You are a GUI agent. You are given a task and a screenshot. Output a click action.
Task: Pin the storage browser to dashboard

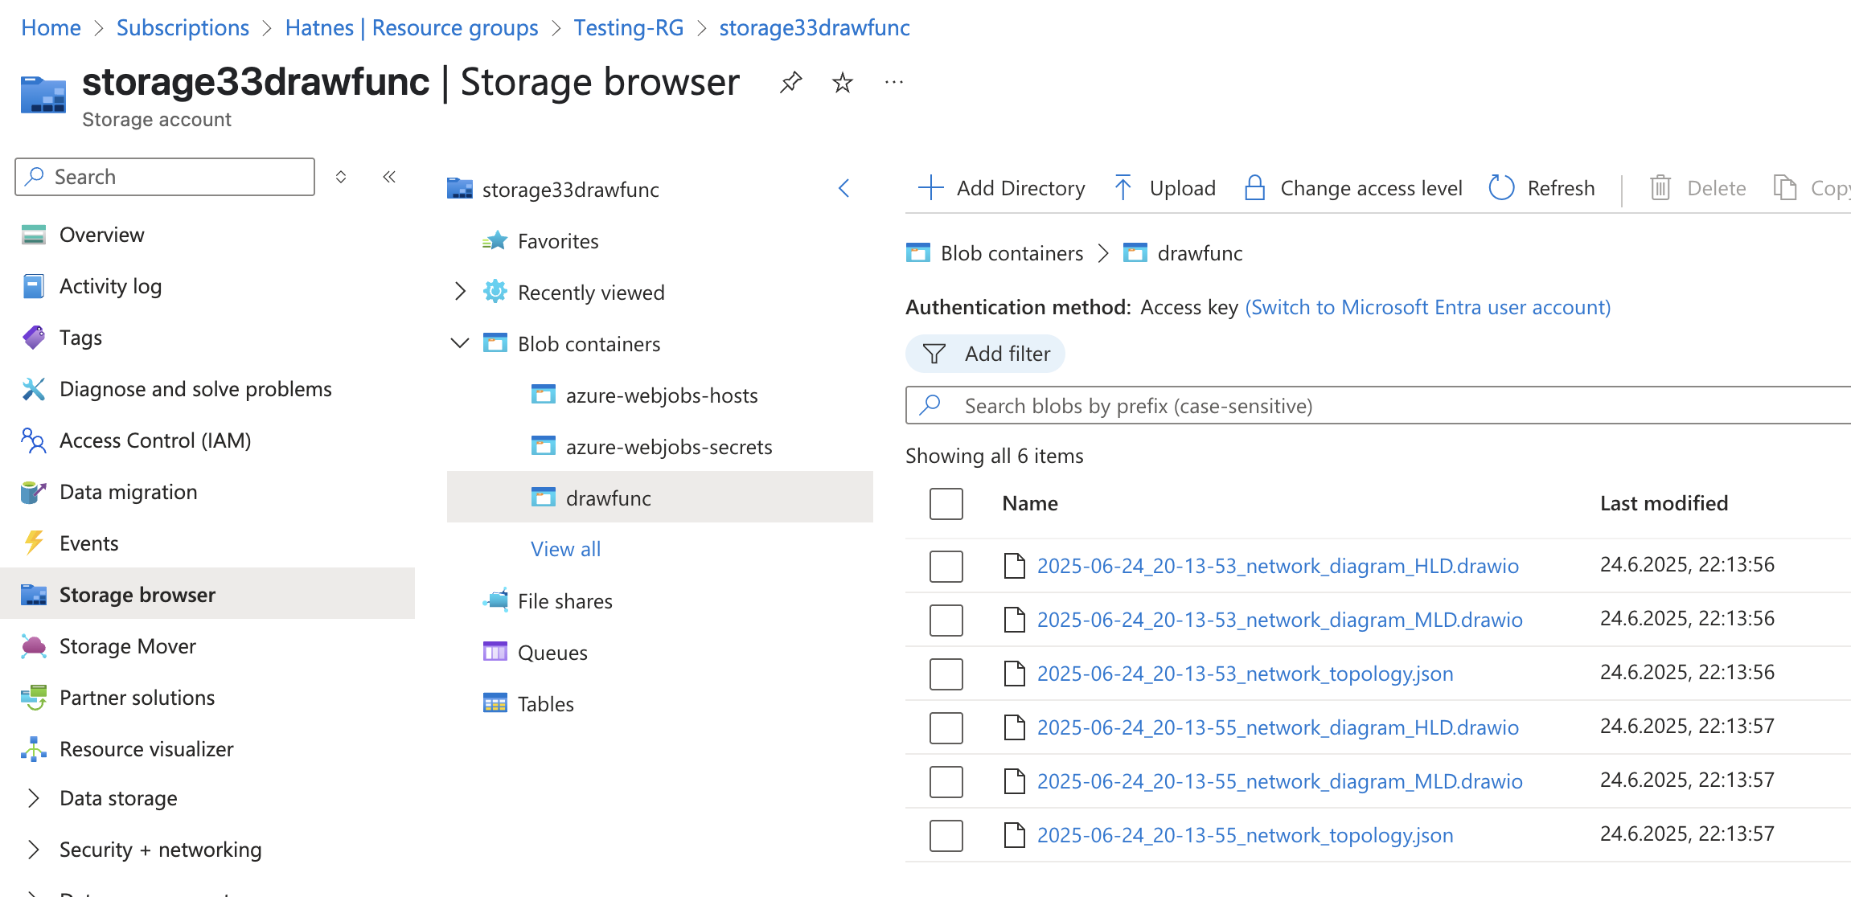pos(791,82)
